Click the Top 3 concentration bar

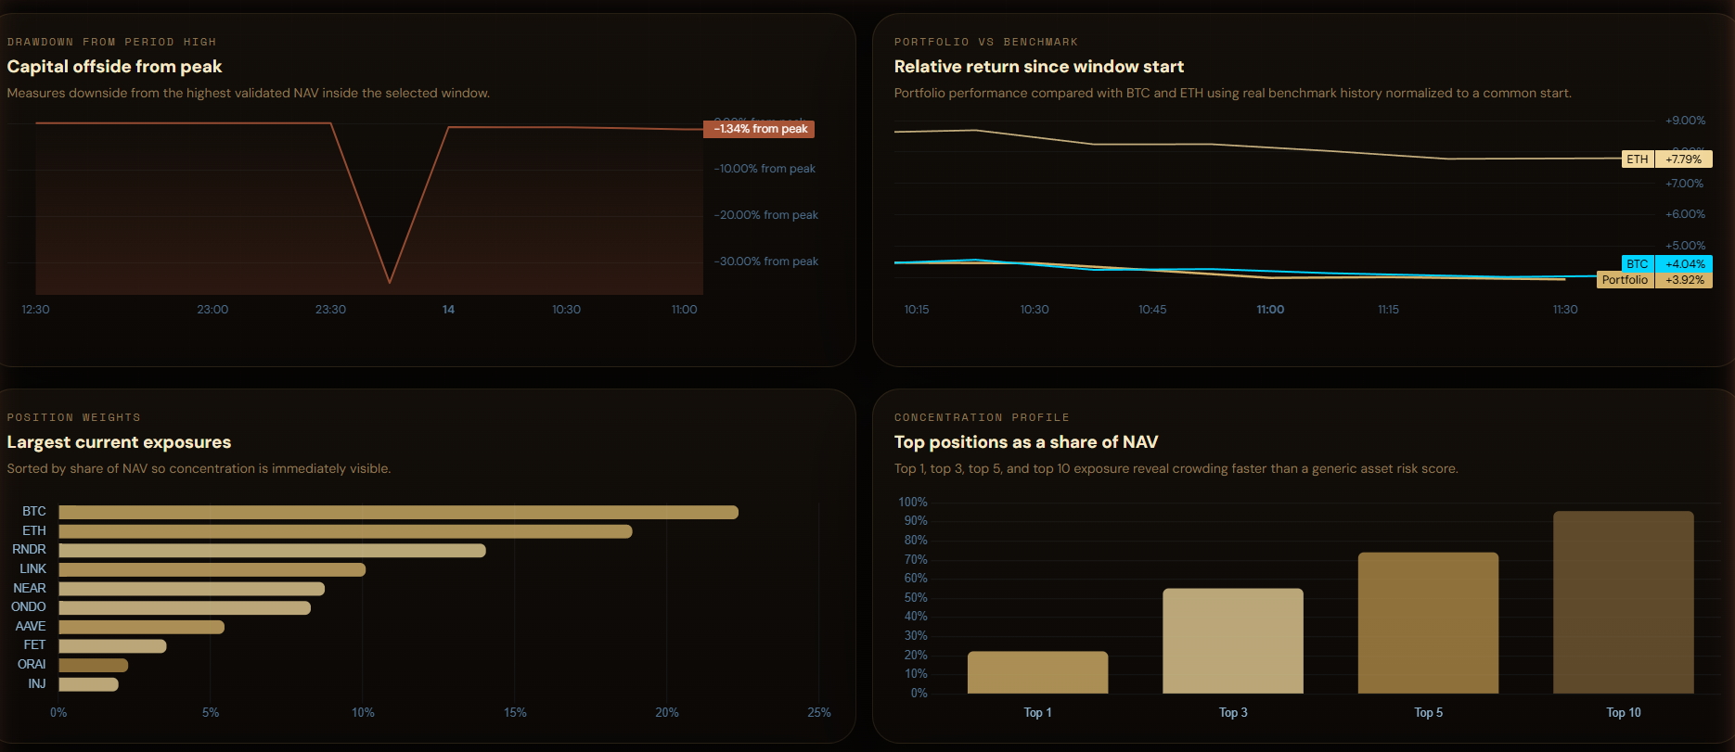(x=1233, y=641)
